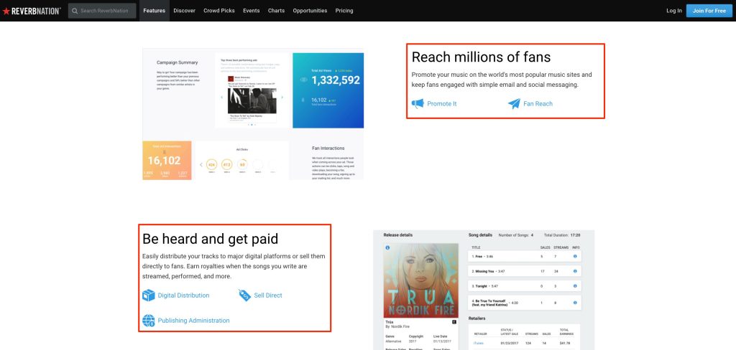Click the Publishing Administration globe icon
This screenshot has height=350, width=736.
pyautogui.click(x=148, y=321)
